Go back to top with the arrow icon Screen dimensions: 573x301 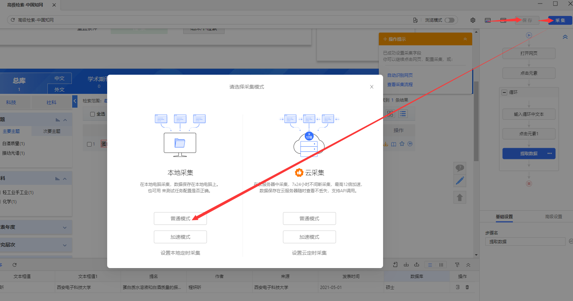point(460,197)
